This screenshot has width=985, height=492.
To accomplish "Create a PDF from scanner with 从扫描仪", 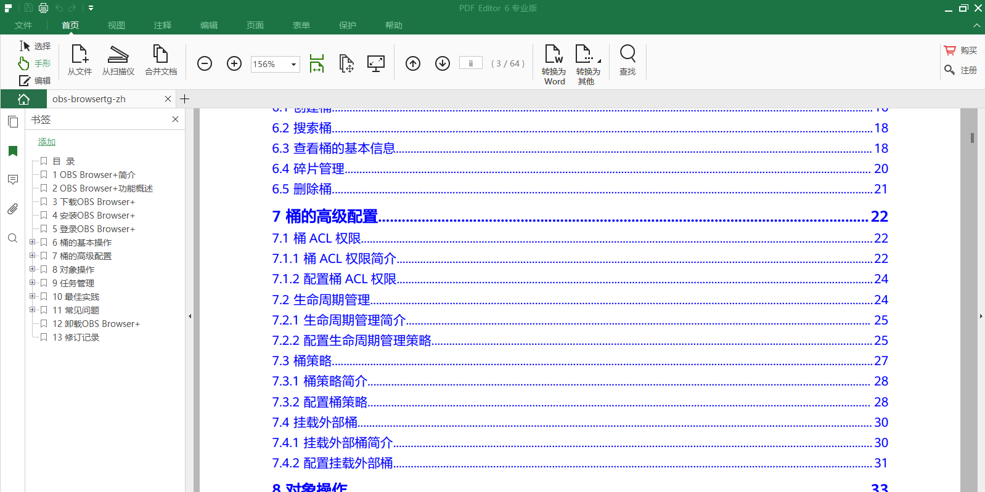I will tap(118, 60).
